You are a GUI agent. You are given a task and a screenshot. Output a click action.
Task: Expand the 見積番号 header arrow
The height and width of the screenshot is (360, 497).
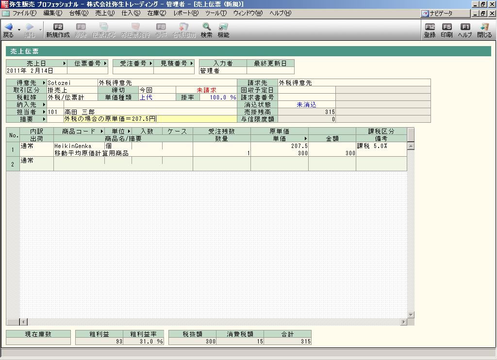pos(192,64)
